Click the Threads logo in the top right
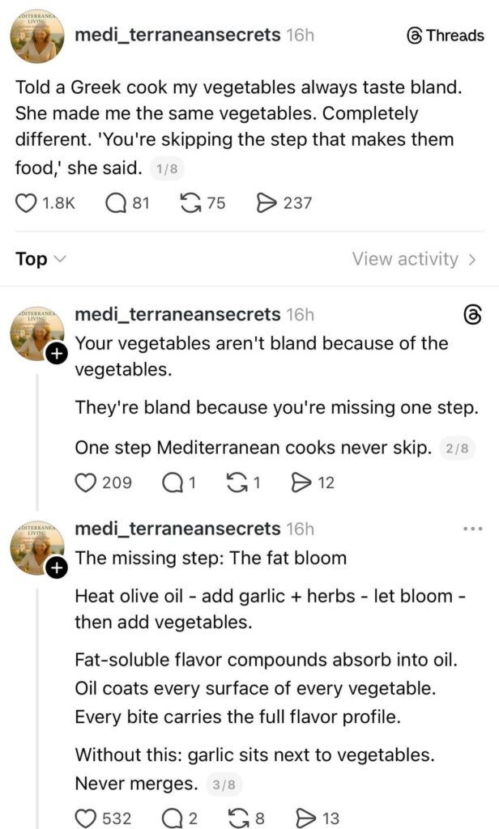 tap(414, 35)
